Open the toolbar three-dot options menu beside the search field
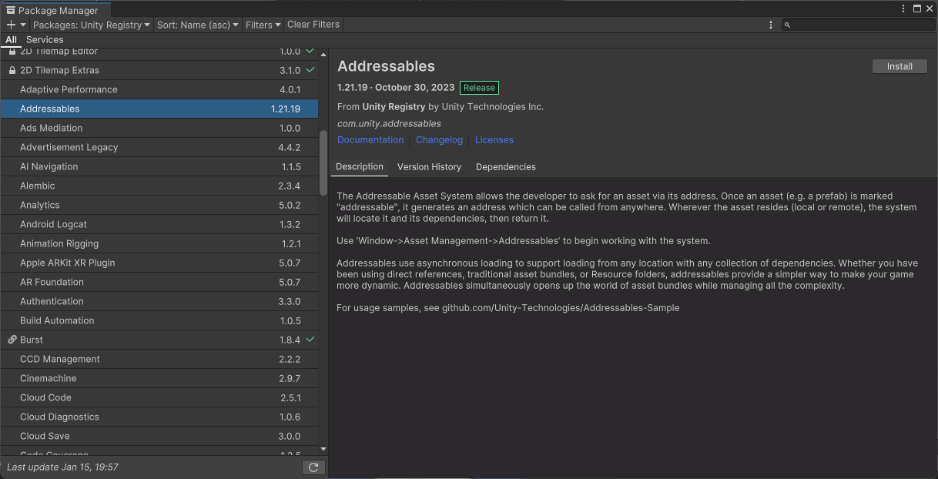 [x=771, y=25]
